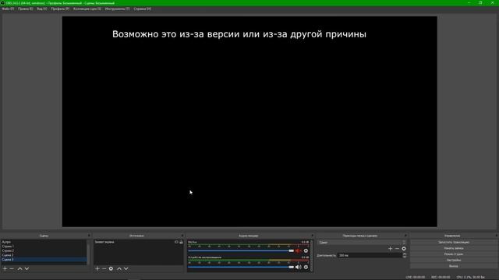Screen dimensions: 499x280
Task: Remove the scene transition with minus icon
Action: click(397, 249)
